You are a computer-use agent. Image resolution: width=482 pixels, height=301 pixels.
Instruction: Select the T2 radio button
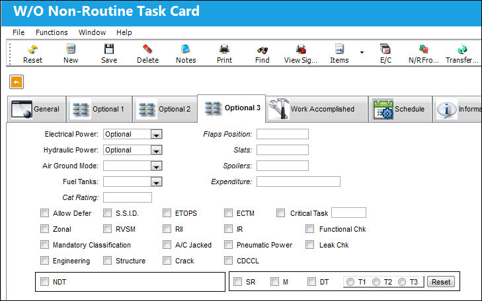tap(376, 282)
